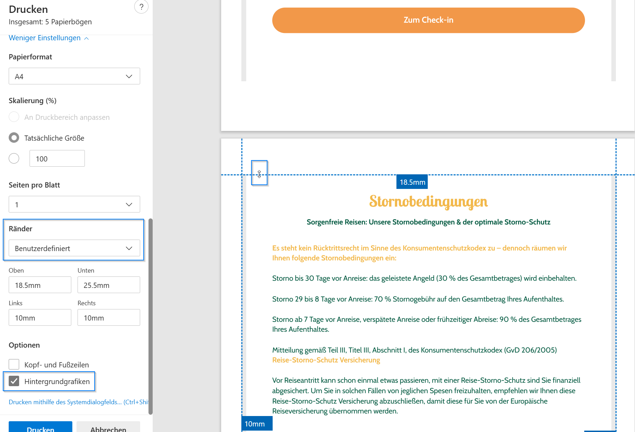Select Tatsächliche Größe radio option

14,138
